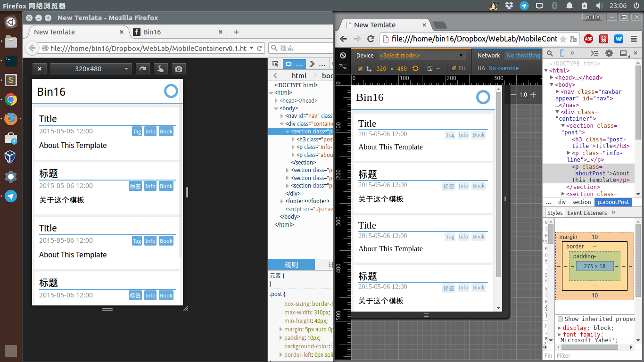Image resolution: width=644 pixels, height=362 pixels.
Task: Switch to the Event Listeners tab
Action: (x=587, y=213)
